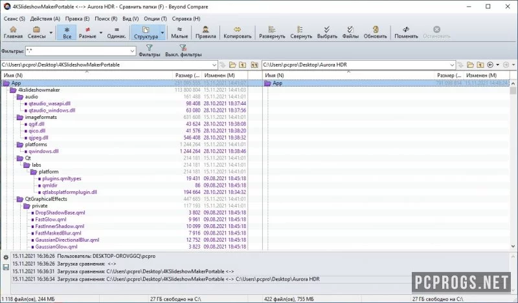Open left path history dropdown
The image size is (518, 303).
point(214,65)
